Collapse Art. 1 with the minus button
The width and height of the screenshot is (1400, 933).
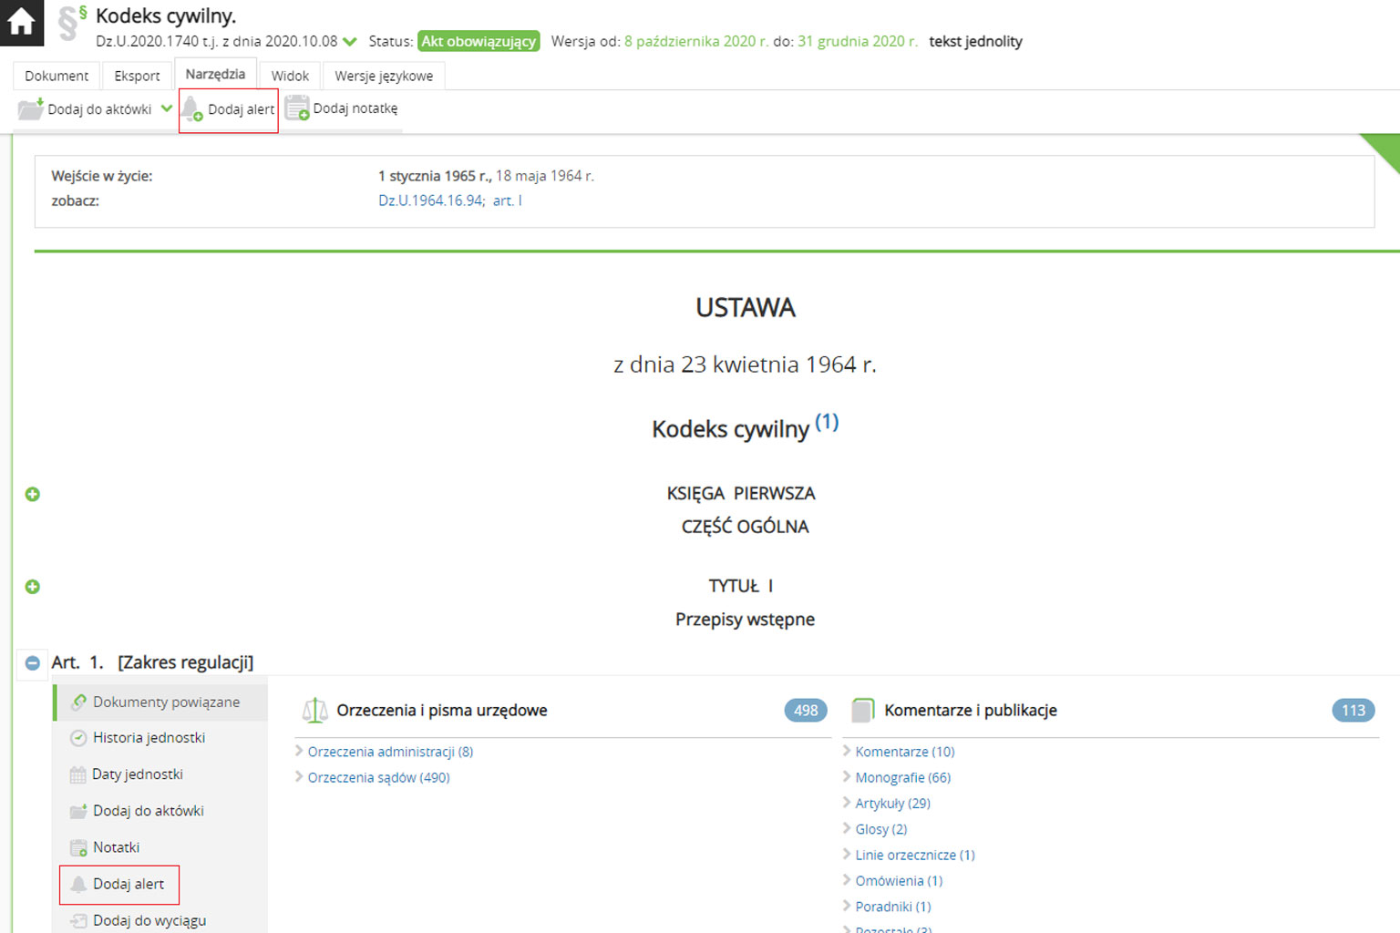click(33, 663)
